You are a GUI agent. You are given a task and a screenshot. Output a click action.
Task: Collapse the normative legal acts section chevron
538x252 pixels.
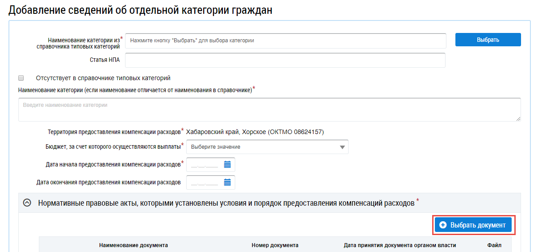pos(27,203)
